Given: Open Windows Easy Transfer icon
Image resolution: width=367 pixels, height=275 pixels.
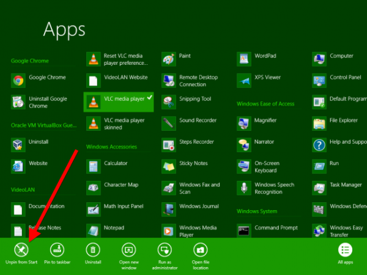Looking at the screenshot, I should click(319, 231).
